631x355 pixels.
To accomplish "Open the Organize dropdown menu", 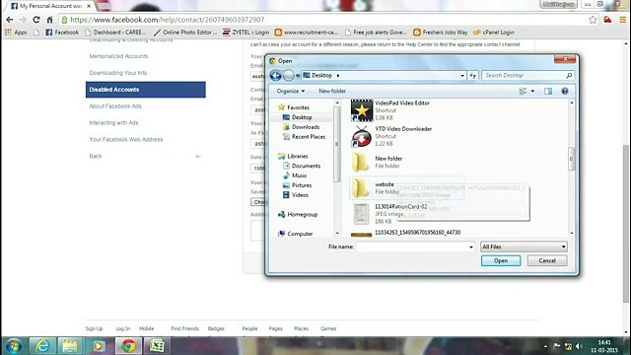I will 290,91.
